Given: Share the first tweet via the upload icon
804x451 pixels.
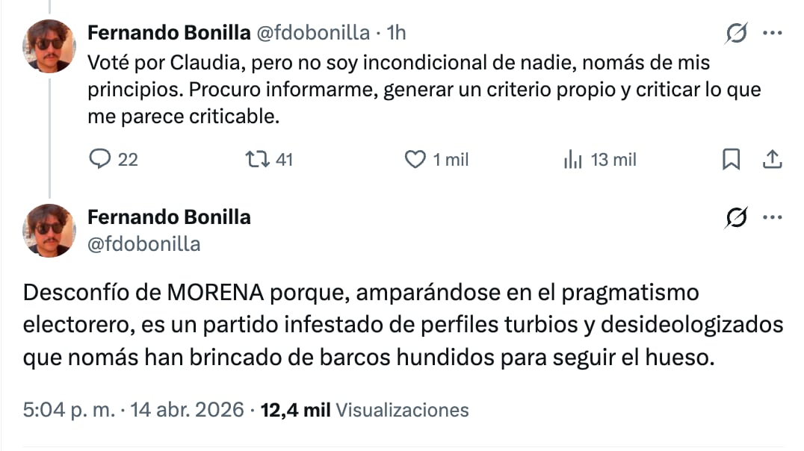Looking at the screenshot, I should coord(773,159).
